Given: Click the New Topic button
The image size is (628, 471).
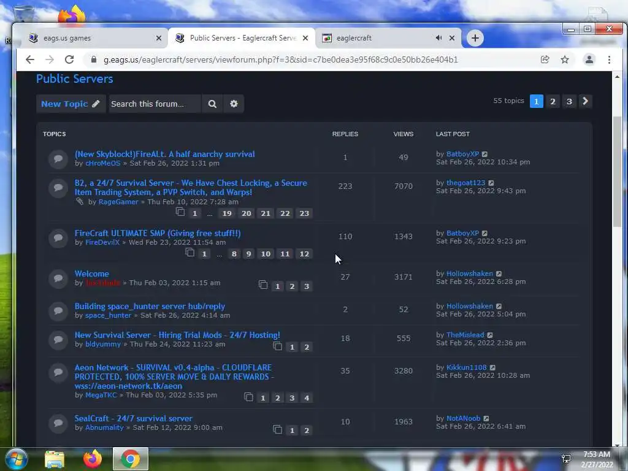Looking at the screenshot, I should click(71, 104).
